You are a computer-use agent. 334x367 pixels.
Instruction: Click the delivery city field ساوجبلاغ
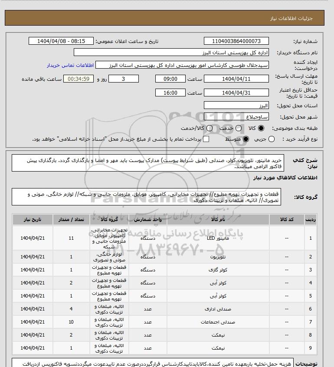(236, 116)
